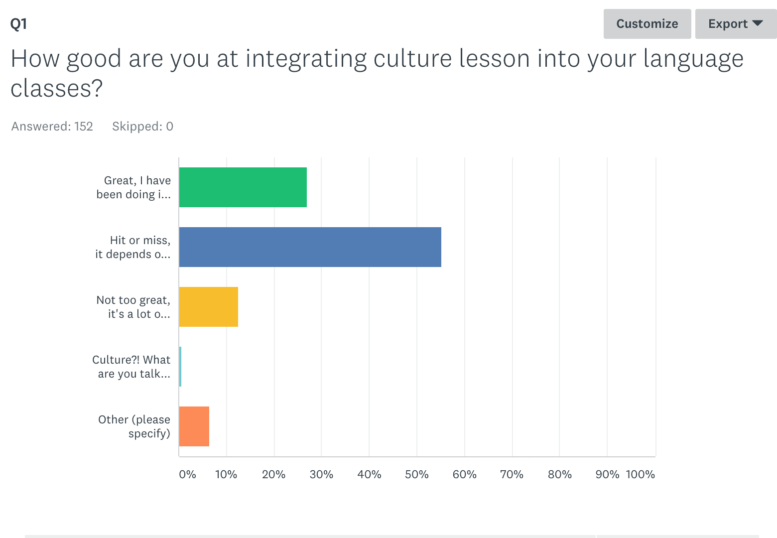Select the 'Great, I have been doing i...' axis label
The image size is (777, 538).
point(133,187)
